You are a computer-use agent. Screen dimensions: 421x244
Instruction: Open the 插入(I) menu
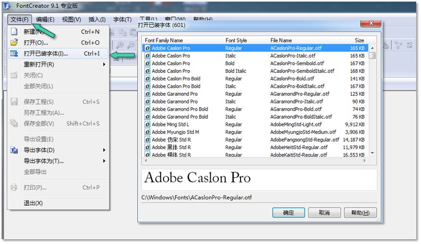[x=97, y=19]
